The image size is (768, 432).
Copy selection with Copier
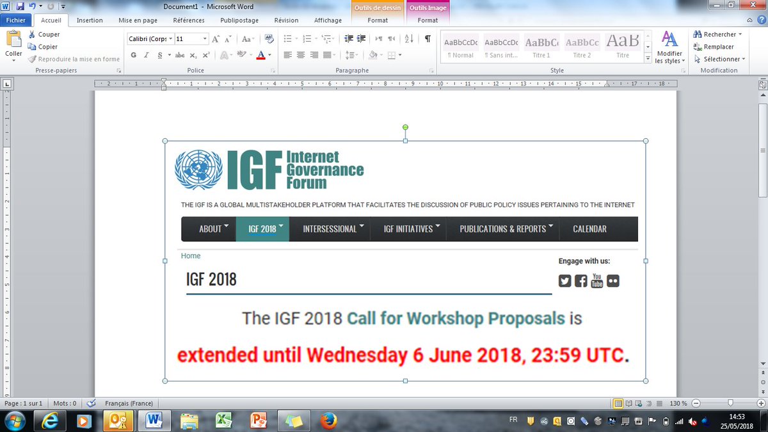coord(42,47)
